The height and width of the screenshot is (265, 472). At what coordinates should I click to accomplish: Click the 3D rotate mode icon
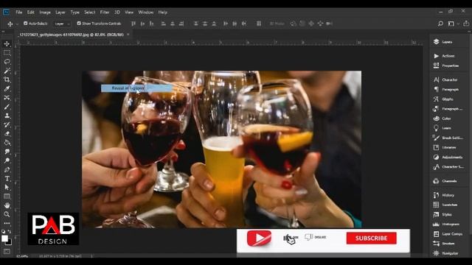pyautogui.click(x=294, y=24)
